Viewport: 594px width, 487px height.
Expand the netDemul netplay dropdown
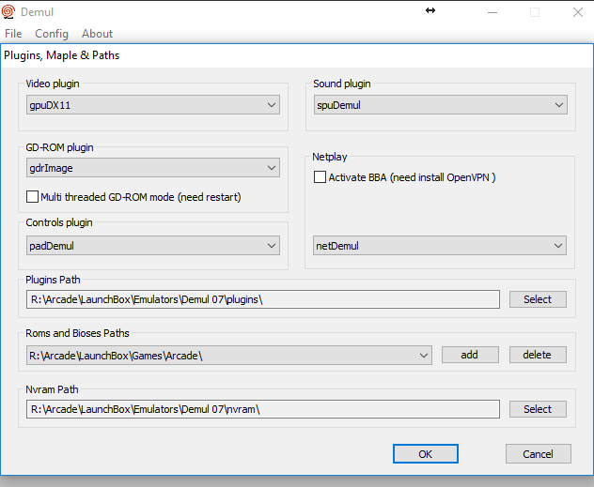pyautogui.click(x=440, y=246)
